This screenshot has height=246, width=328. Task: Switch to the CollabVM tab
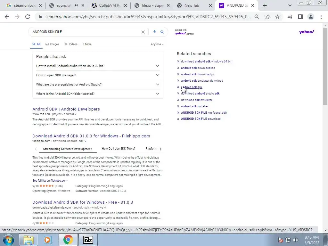(x=109, y=6)
